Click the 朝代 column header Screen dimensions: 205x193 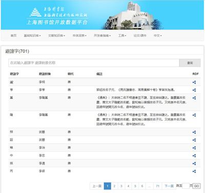pyautogui.click(x=71, y=74)
